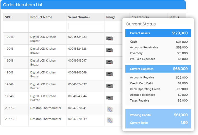Select the Accounts Receivable line item
The height and width of the screenshot is (135, 198).
pos(159,48)
